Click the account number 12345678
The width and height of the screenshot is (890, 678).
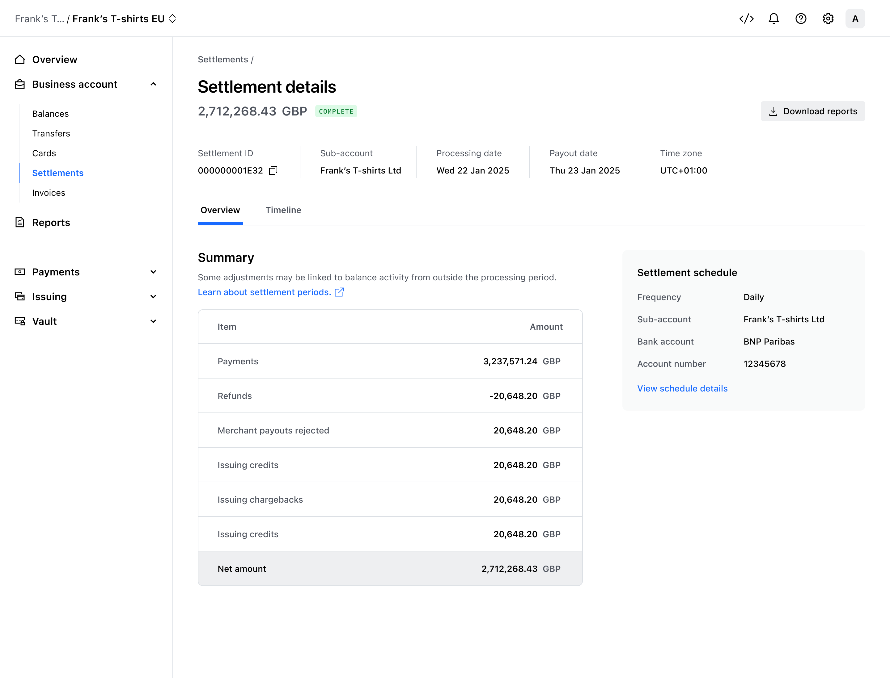[x=764, y=364]
